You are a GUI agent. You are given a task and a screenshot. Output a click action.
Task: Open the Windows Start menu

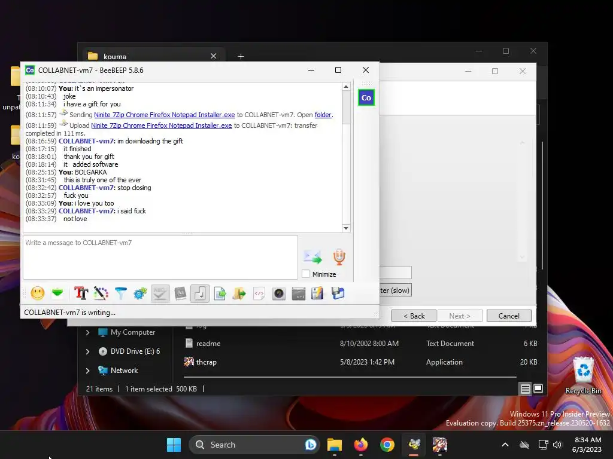click(x=174, y=445)
